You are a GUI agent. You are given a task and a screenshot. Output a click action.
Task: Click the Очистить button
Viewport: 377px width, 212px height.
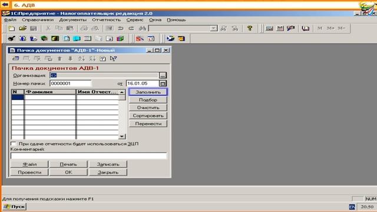click(x=148, y=108)
